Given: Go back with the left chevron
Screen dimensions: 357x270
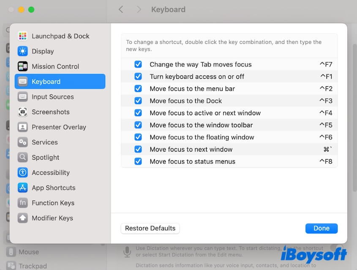Looking at the screenshot, I should 121,9.
